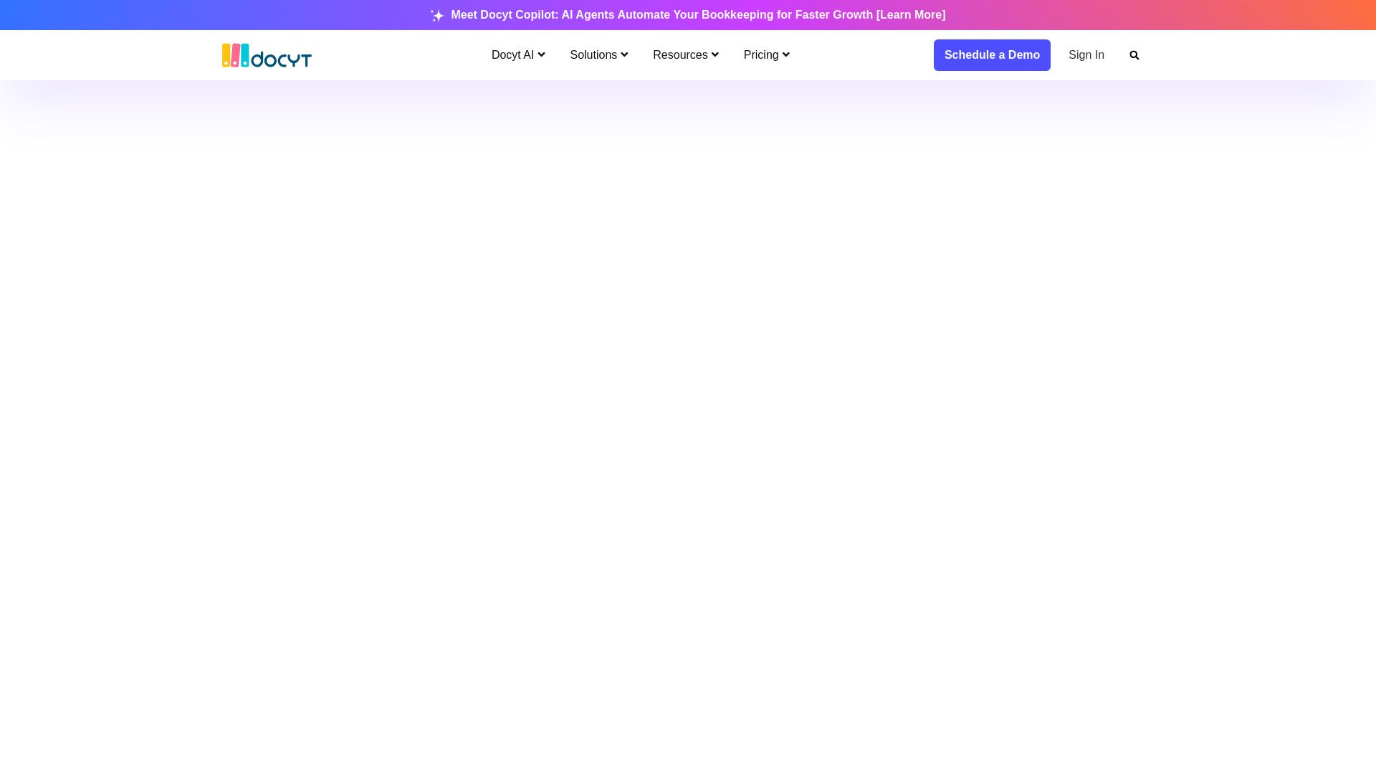This screenshot has height=774, width=1376.
Task: Open the Docyt AI menu
Action: click(512, 55)
